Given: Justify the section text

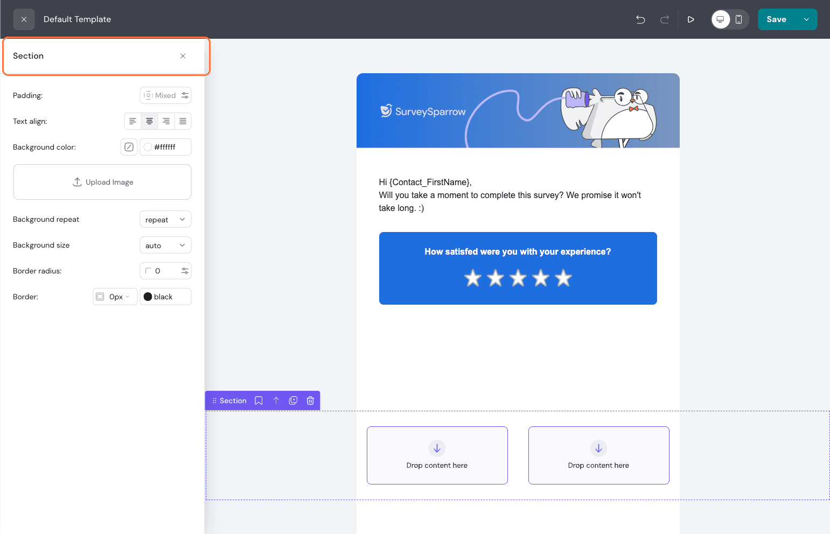Looking at the screenshot, I should pyautogui.click(x=183, y=121).
